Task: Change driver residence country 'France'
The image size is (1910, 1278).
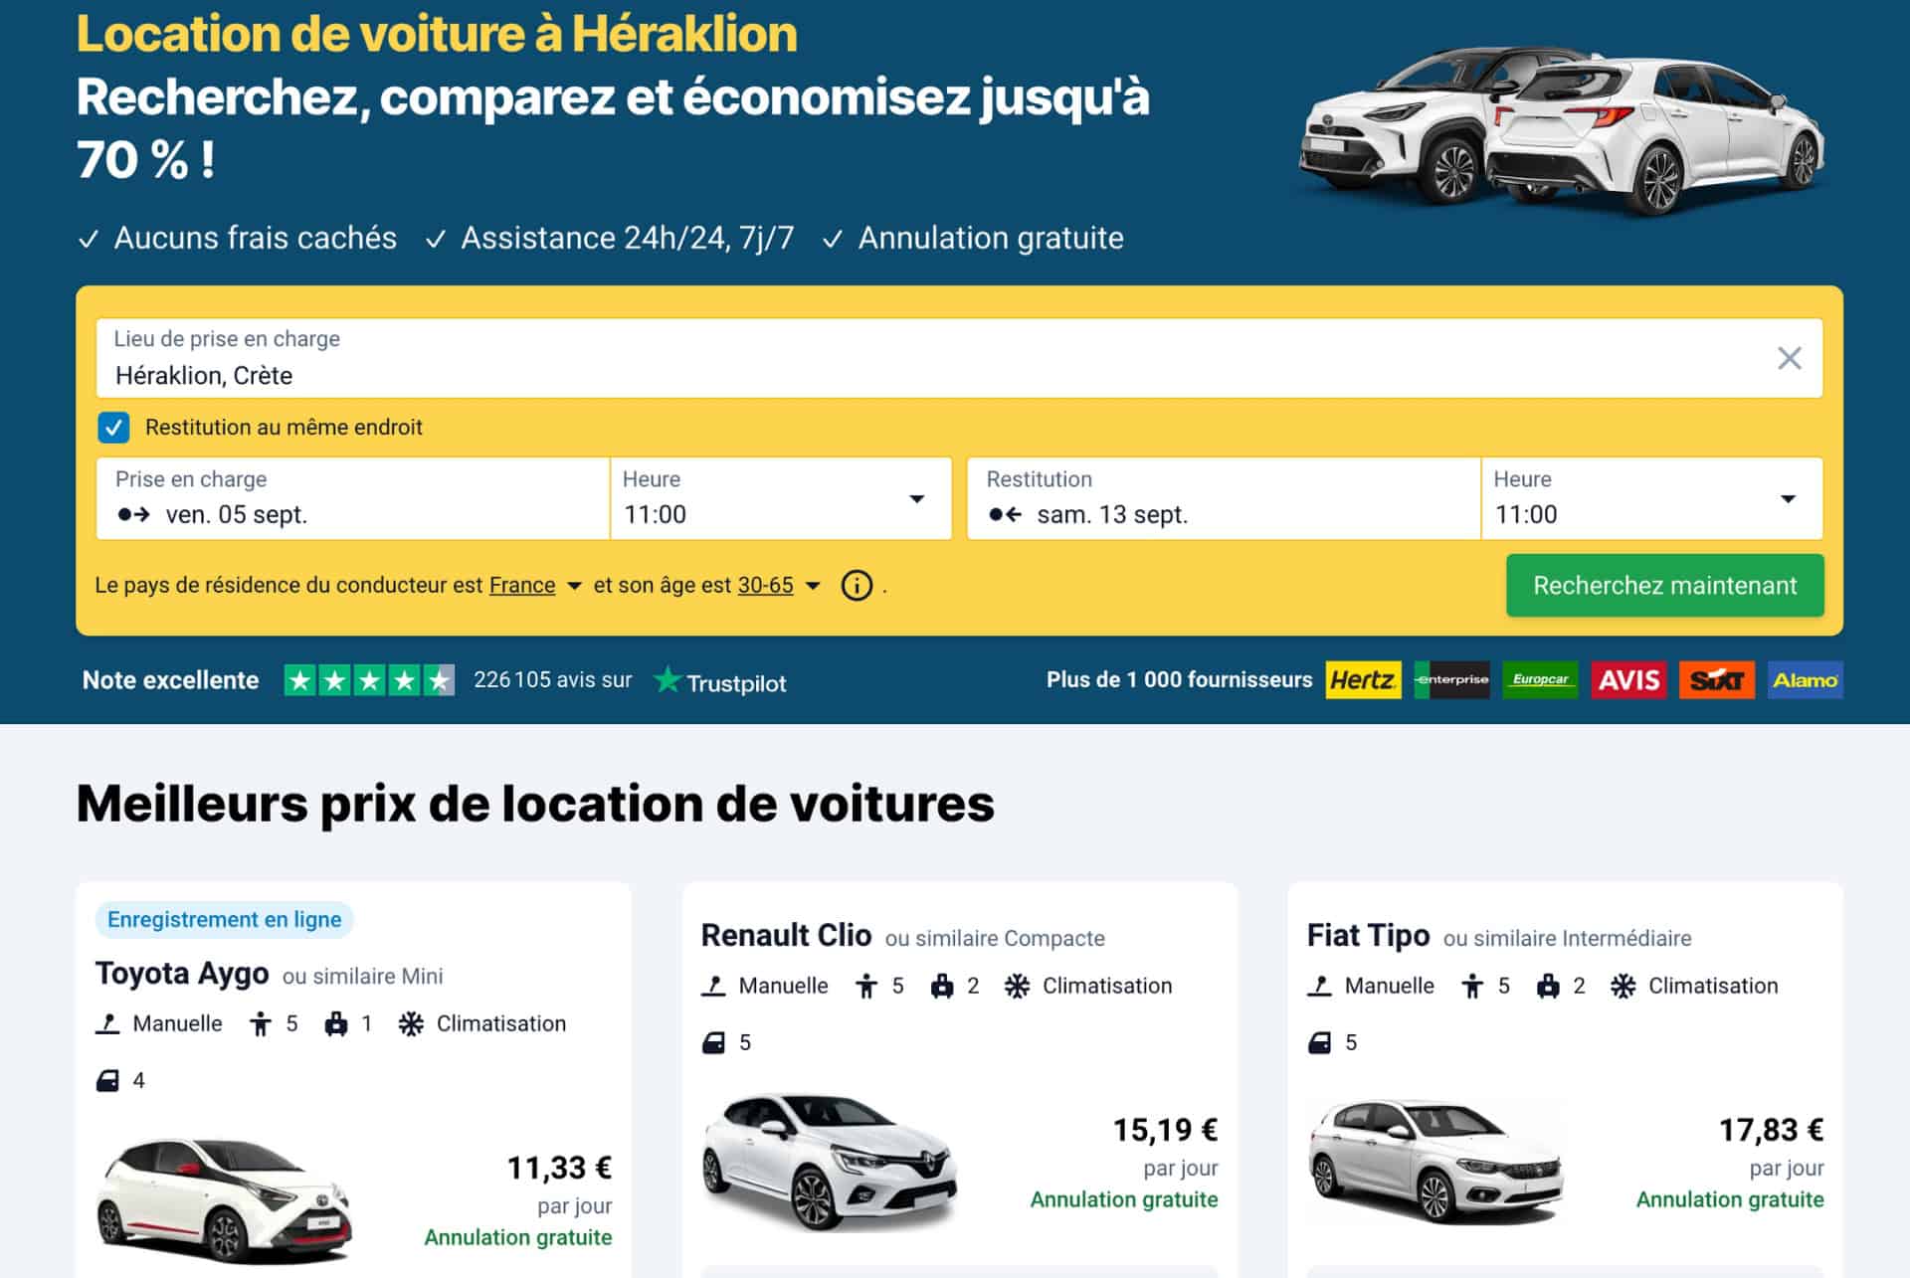Action: 521,586
